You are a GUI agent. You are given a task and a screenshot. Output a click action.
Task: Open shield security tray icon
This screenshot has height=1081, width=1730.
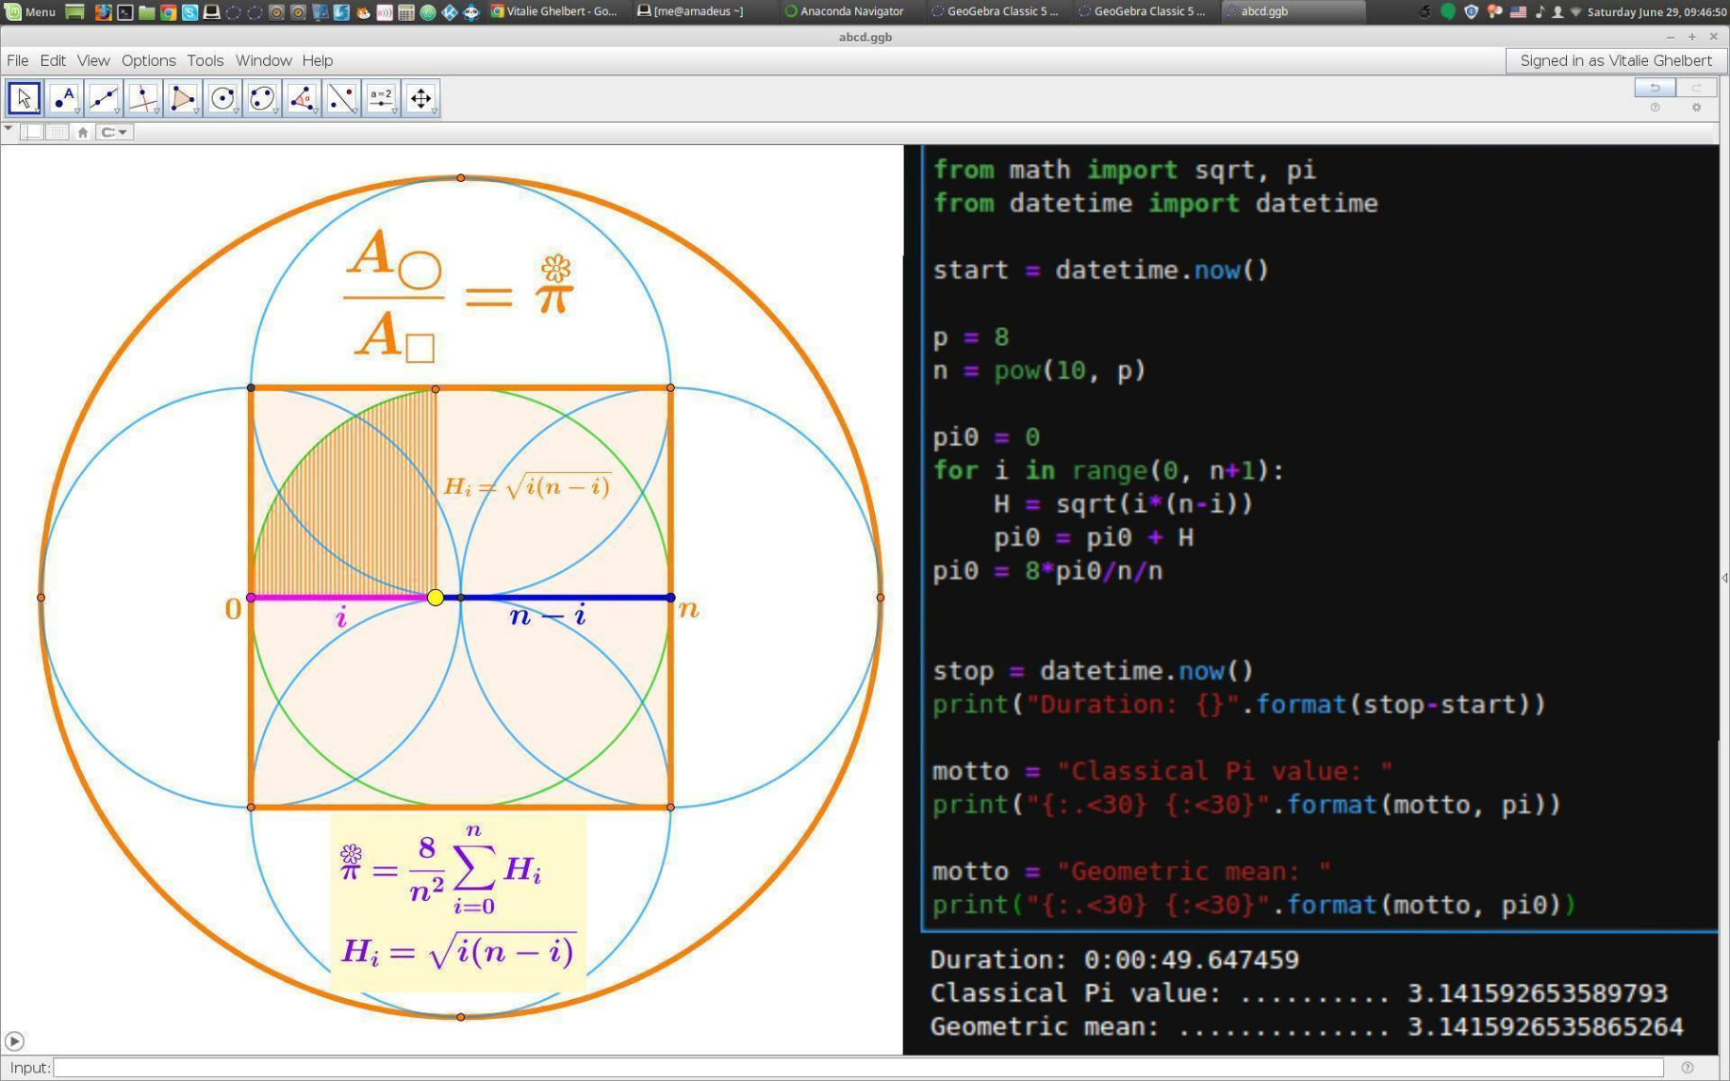coord(1471,12)
